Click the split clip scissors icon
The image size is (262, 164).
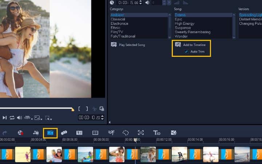tap(94, 109)
